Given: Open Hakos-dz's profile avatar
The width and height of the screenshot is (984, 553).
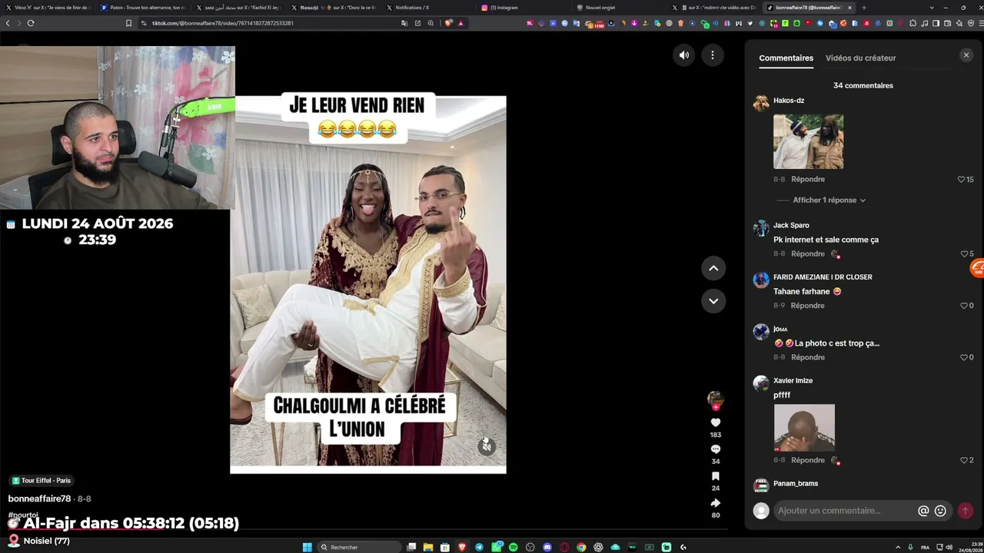Looking at the screenshot, I should (x=761, y=104).
